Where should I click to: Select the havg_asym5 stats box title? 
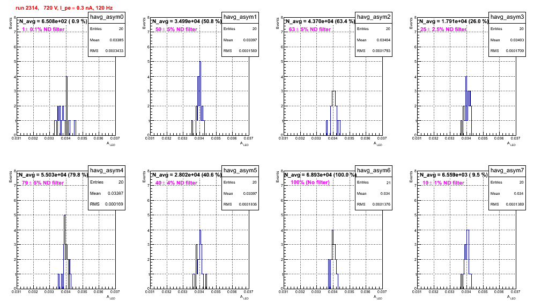click(x=240, y=170)
